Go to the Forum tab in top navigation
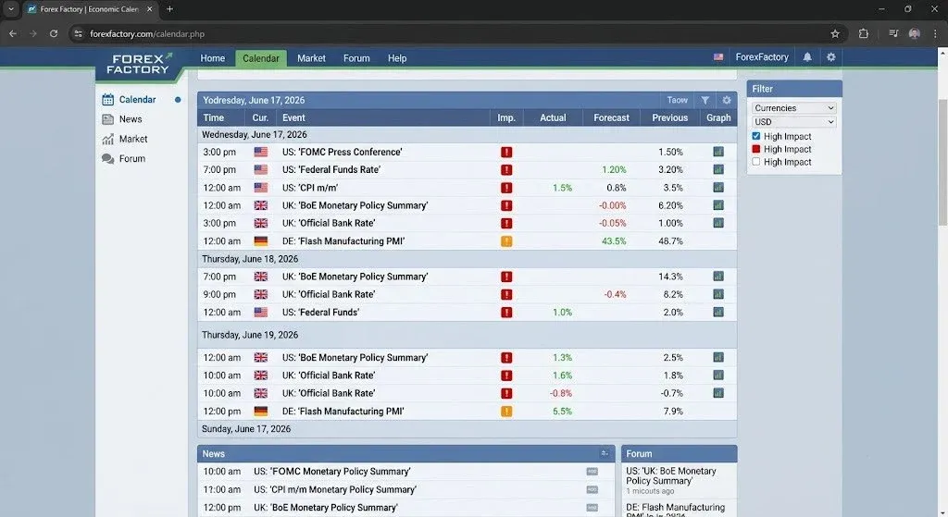Image resolution: width=948 pixels, height=517 pixels. (x=356, y=58)
